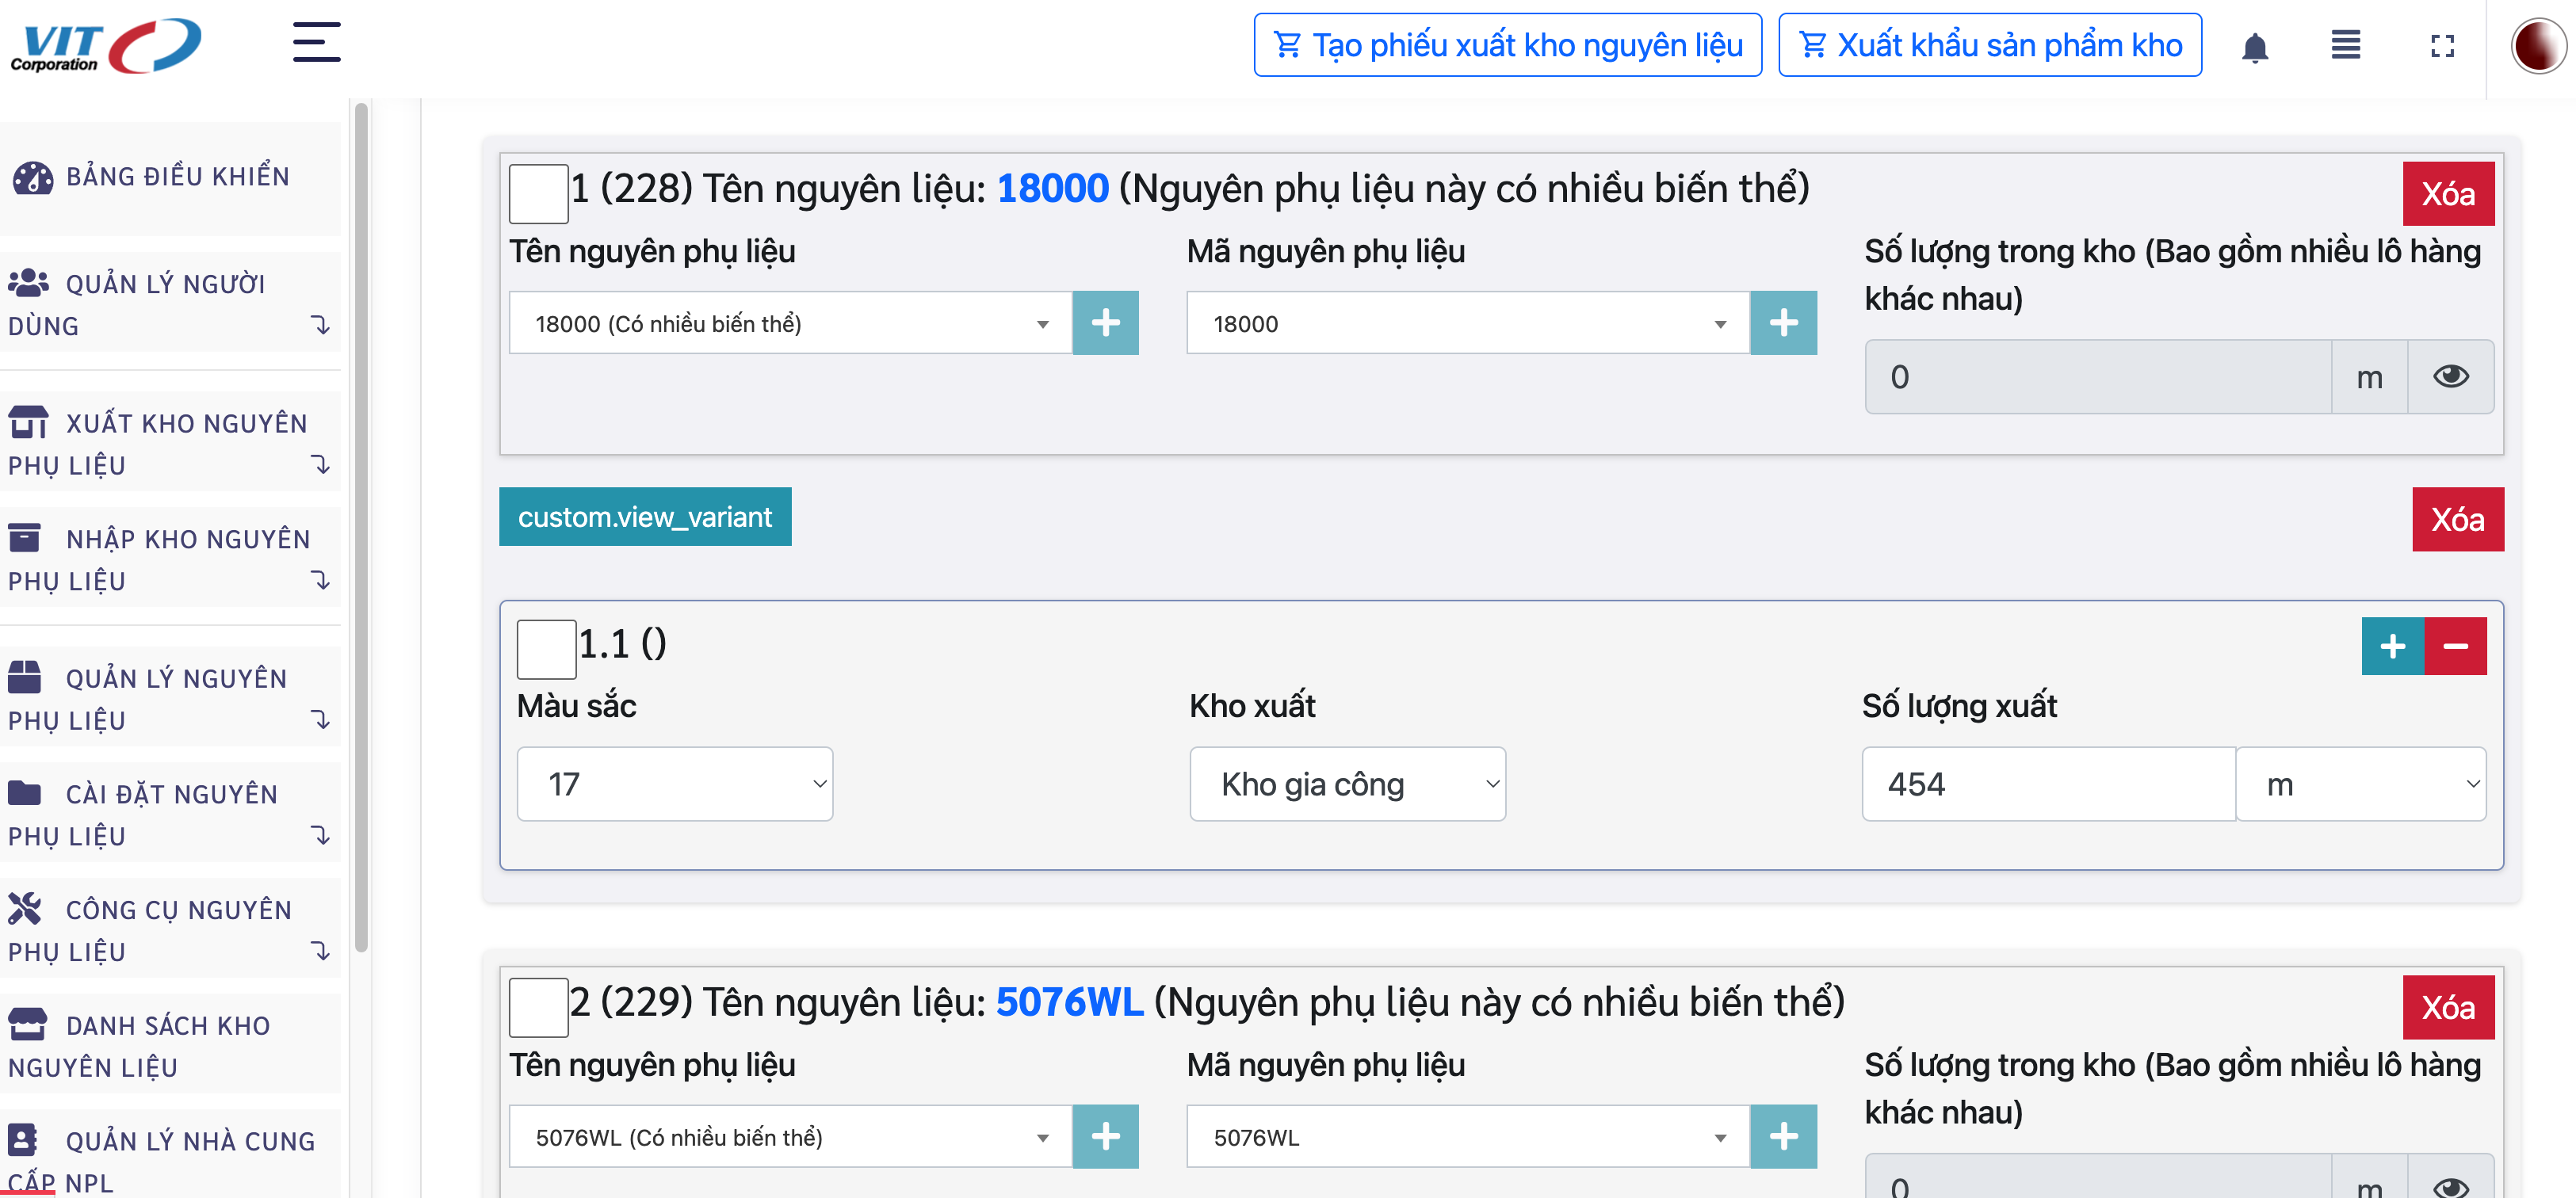Open the list menu icon beside bell
The image size is (2576, 1198).
coord(2345,46)
